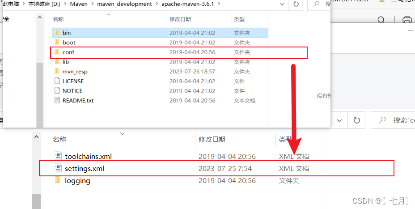Expand chevron after apache-maven-3.6.1 breadcrumb
The height and width of the screenshot is (209, 415).
click(219, 4)
